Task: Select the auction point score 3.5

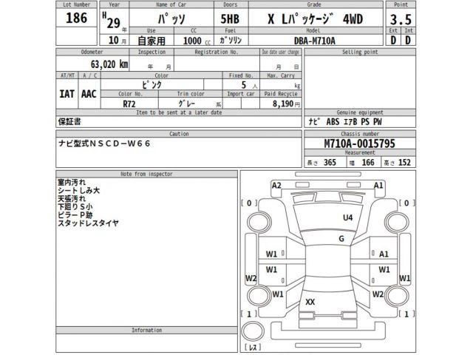Action: pos(401,20)
